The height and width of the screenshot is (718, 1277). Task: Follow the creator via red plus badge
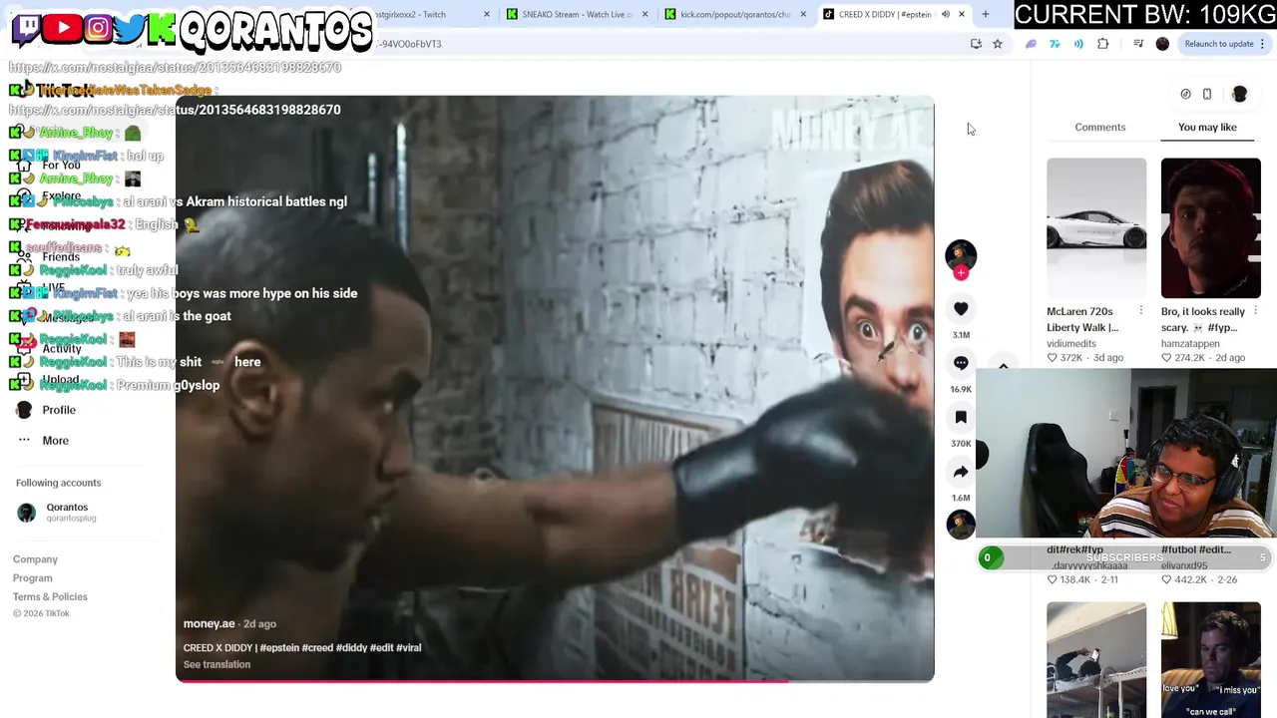click(x=961, y=273)
